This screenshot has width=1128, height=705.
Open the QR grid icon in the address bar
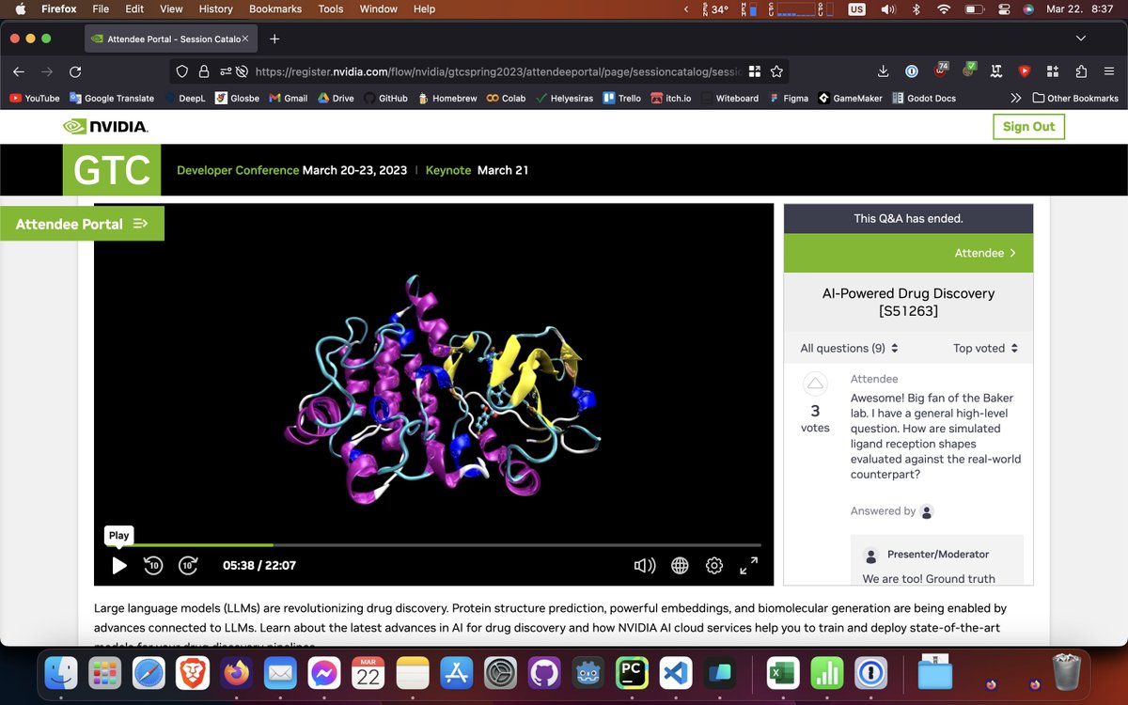[x=754, y=71]
